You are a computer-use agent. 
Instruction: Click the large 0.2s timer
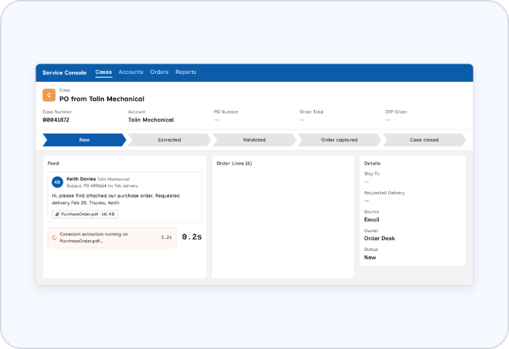(192, 237)
